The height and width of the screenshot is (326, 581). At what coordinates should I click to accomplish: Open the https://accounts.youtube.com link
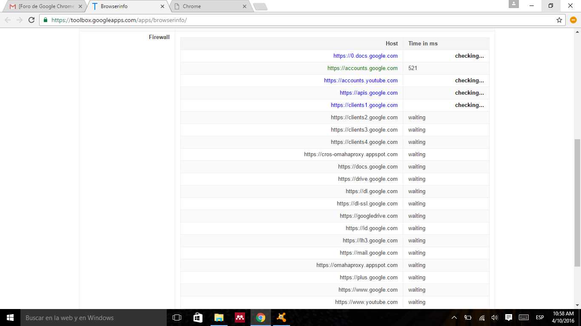coord(361,81)
